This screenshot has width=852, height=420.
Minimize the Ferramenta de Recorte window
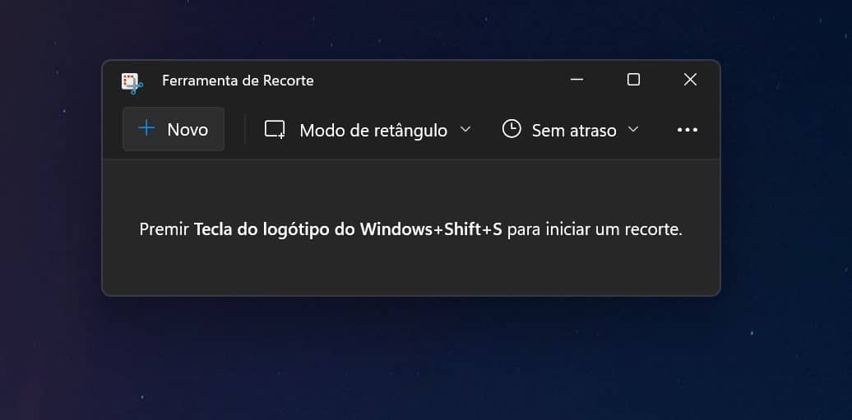[x=576, y=80]
